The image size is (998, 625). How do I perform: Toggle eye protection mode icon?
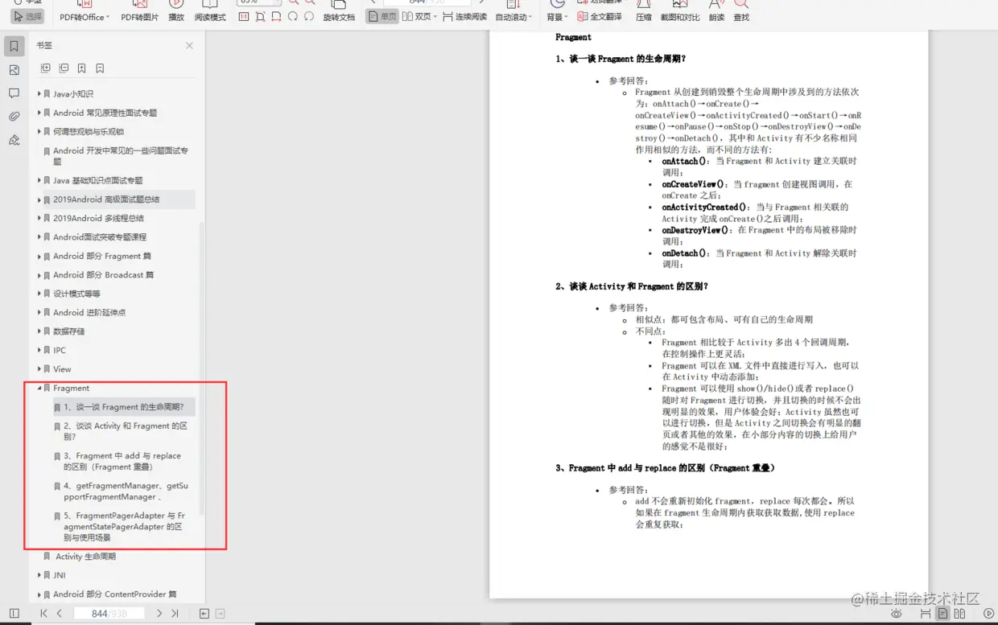click(x=897, y=614)
